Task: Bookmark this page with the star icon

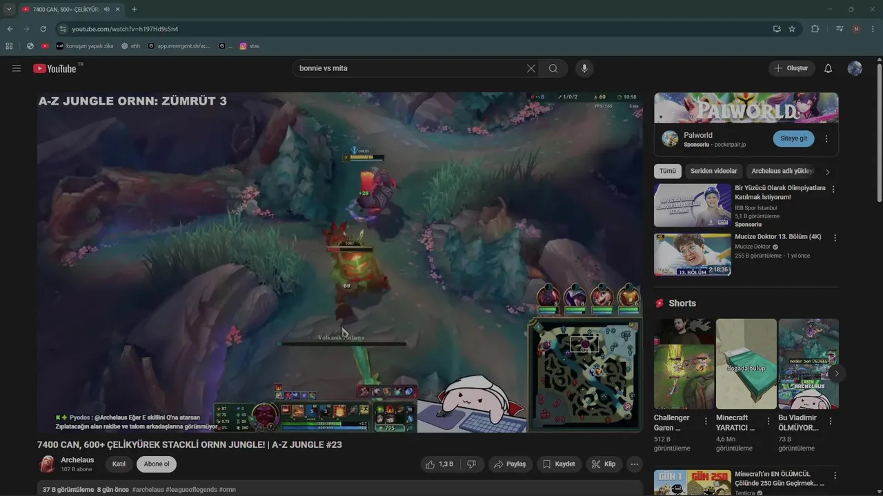Action: pos(792,29)
